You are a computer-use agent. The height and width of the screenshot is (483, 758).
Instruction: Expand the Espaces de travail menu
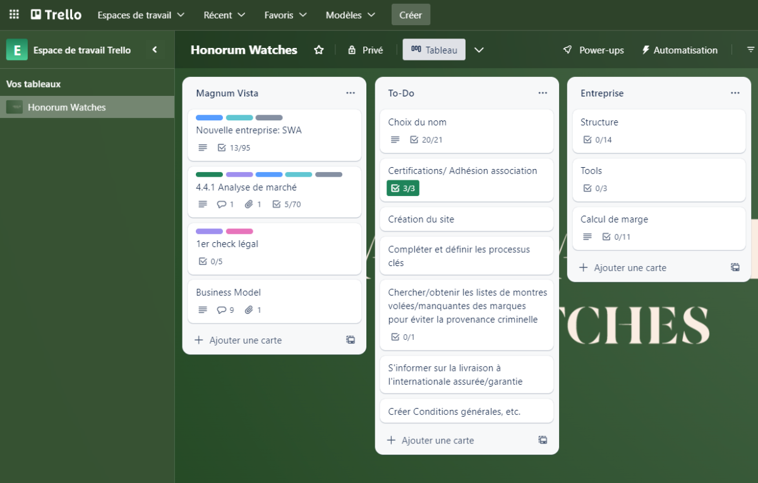pyautogui.click(x=141, y=15)
